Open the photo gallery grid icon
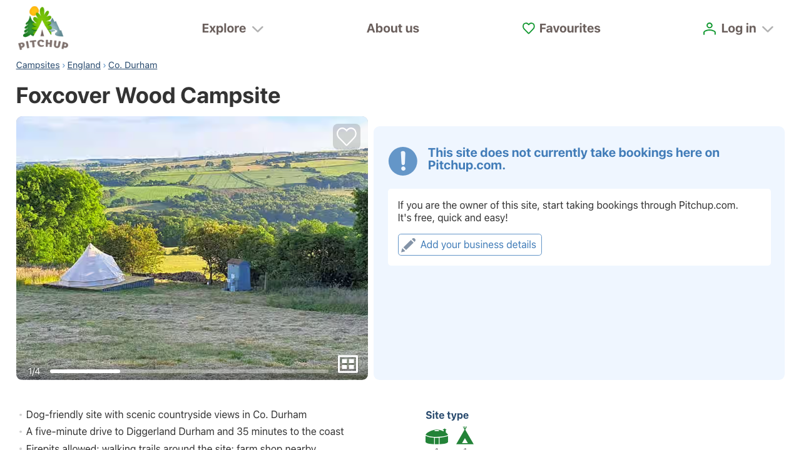The image size is (801, 450). click(x=347, y=364)
